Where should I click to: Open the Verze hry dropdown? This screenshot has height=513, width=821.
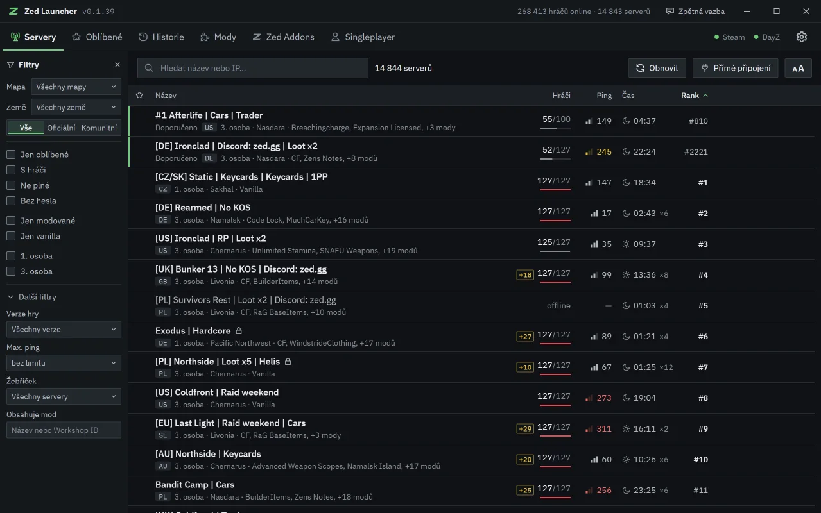pos(64,329)
